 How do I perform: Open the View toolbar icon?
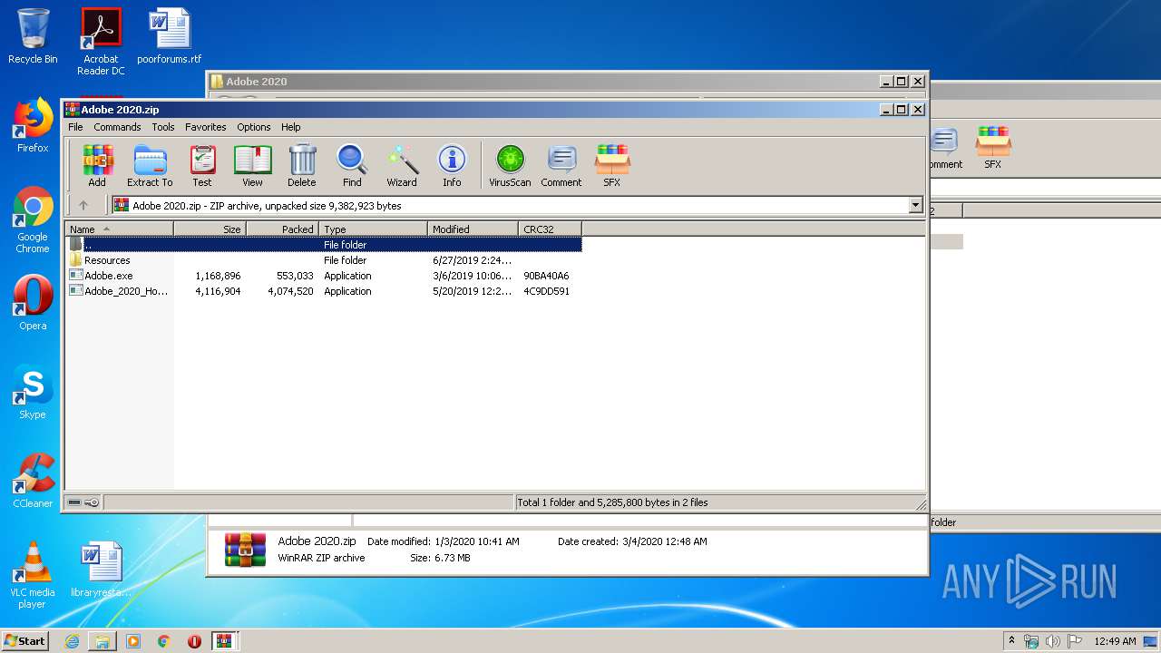(252, 165)
